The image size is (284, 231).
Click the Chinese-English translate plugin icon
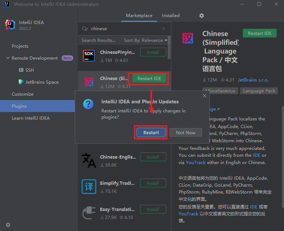point(89,160)
